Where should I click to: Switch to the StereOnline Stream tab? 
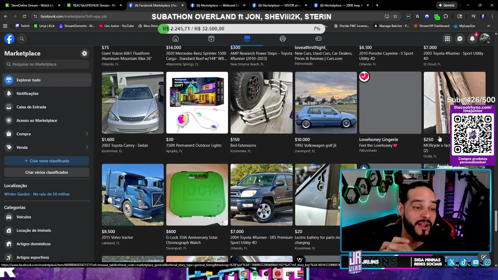32,5
